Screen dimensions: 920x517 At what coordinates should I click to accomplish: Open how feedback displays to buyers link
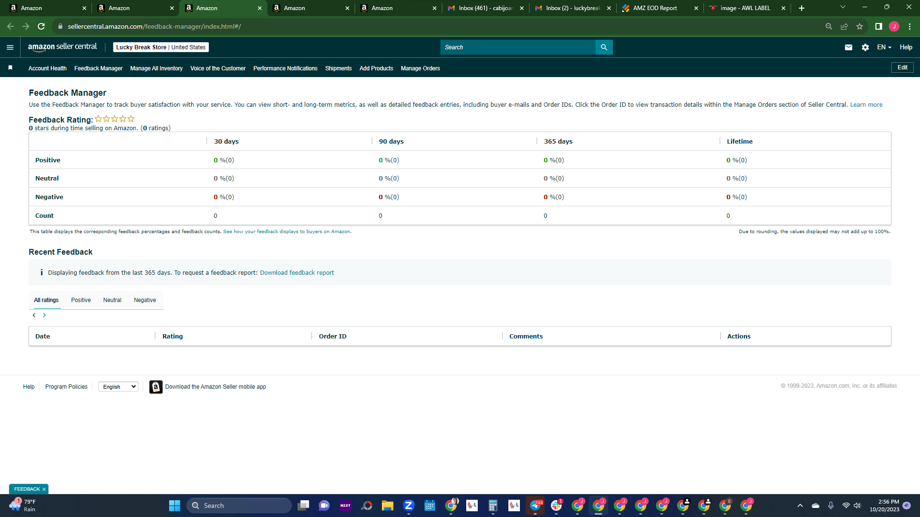point(287,232)
